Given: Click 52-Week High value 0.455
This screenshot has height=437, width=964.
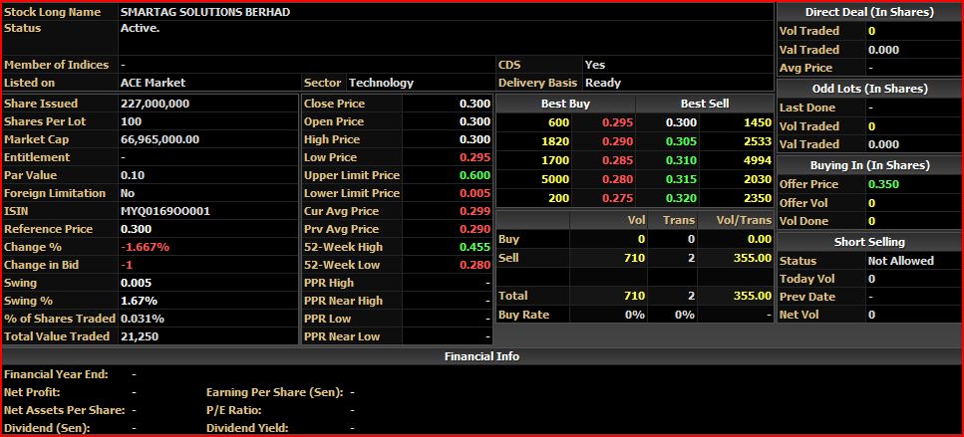Looking at the screenshot, I should tap(476, 247).
